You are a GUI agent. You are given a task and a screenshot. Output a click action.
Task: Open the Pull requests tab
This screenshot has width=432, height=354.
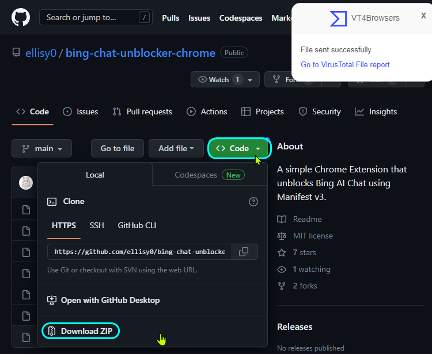tap(142, 111)
